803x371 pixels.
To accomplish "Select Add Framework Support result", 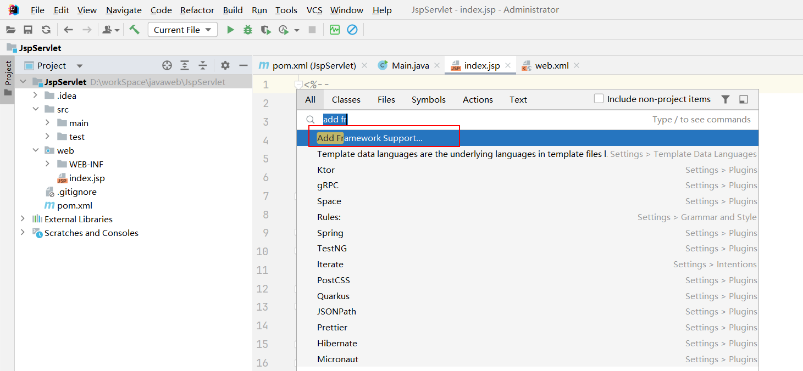I will click(x=369, y=138).
